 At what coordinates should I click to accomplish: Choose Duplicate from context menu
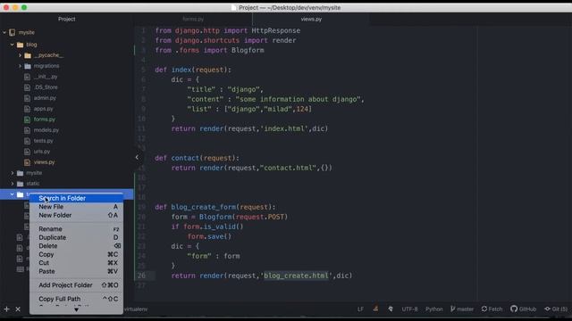tap(76, 237)
